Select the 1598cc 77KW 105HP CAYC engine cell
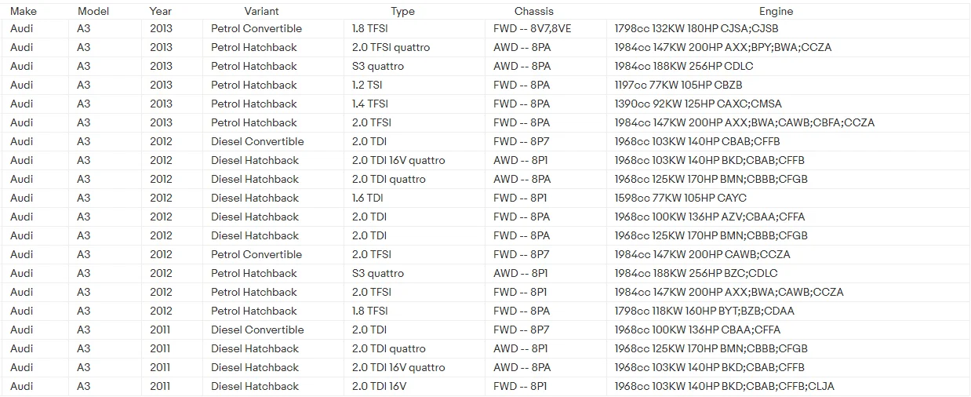The image size is (971, 397). tap(788, 198)
